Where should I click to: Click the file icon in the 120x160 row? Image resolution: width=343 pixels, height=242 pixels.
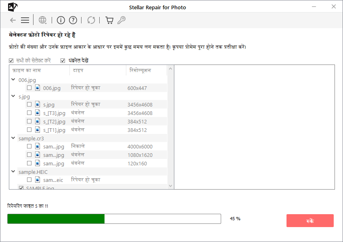coord(38,163)
